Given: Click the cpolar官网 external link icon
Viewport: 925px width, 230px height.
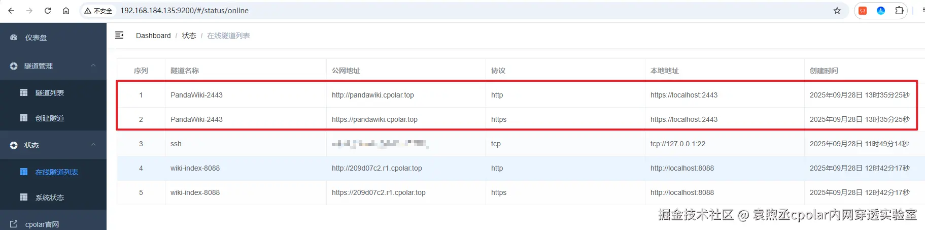Looking at the screenshot, I should tap(14, 224).
